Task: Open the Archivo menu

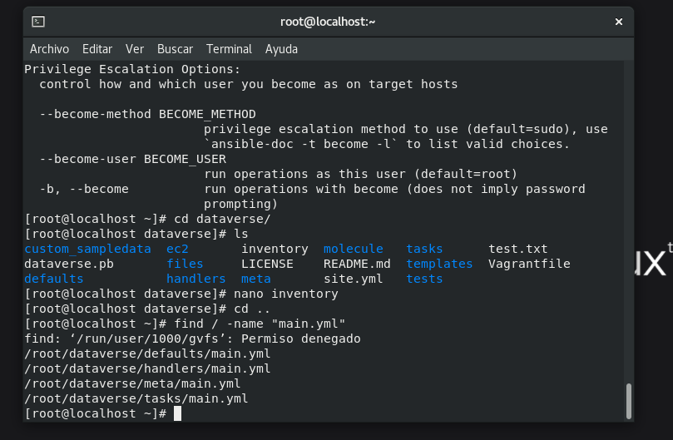Action: [x=50, y=49]
